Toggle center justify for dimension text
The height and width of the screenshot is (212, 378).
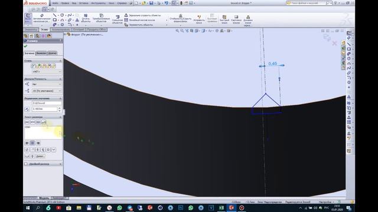tap(32, 143)
